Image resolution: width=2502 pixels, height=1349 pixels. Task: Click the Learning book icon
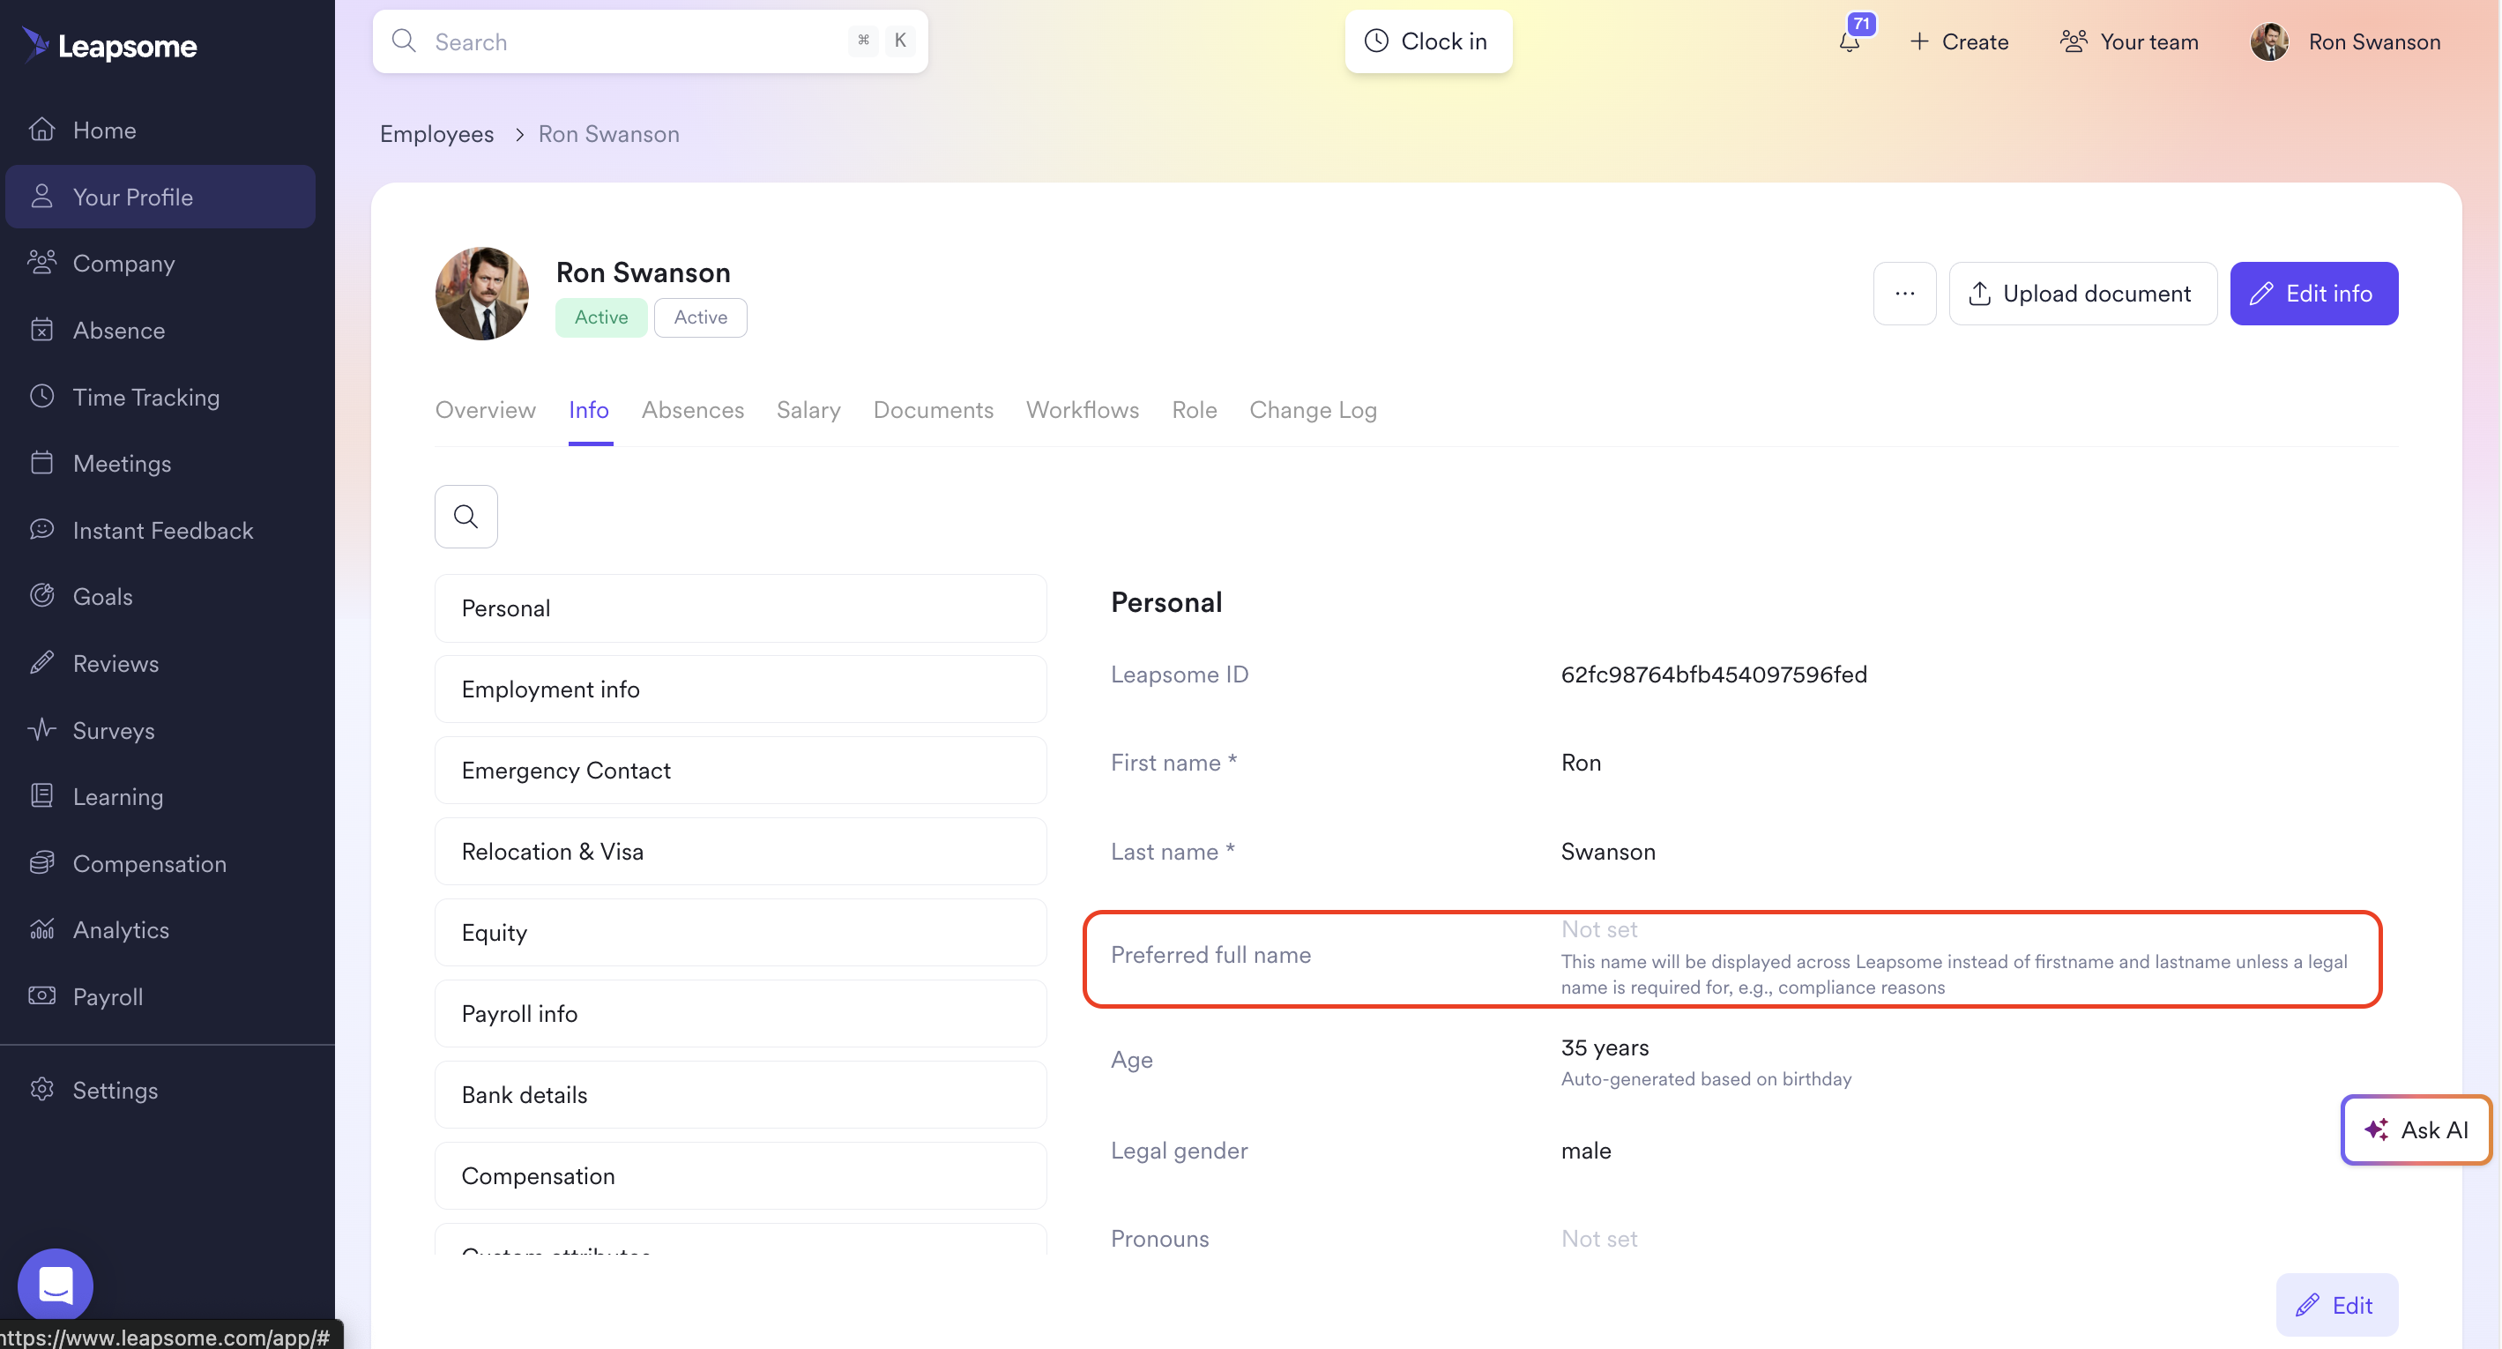41,795
